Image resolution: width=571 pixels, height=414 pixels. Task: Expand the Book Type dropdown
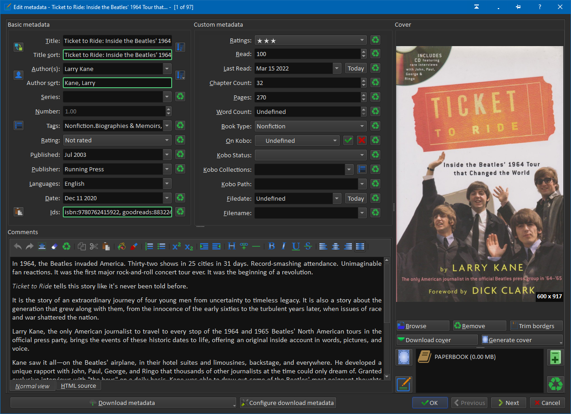362,126
